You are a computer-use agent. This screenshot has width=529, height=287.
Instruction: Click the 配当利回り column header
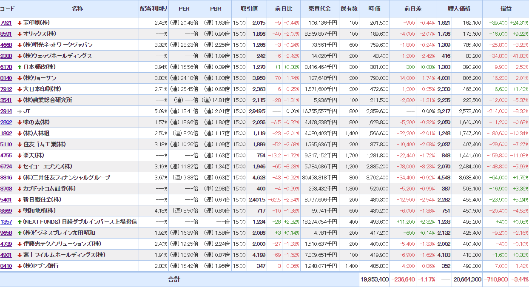pos(154,9)
